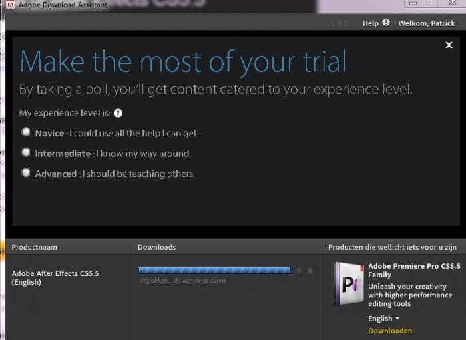Click the Welkom, Patrick account text
Image resolution: width=466 pixels, height=340 pixels.
[427, 23]
